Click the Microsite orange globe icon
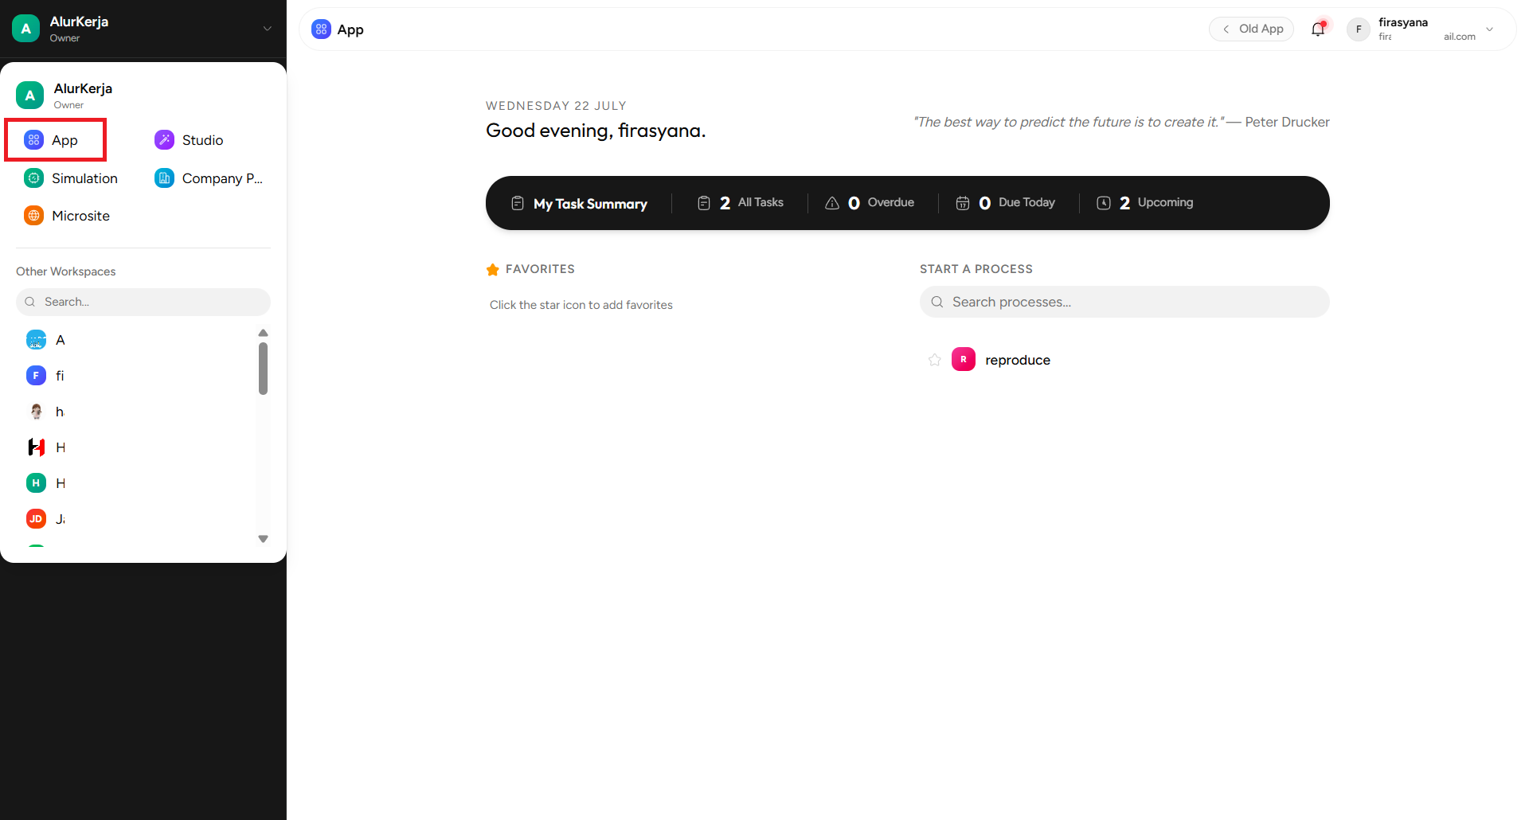1529x820 pixels. coord(33,216)
